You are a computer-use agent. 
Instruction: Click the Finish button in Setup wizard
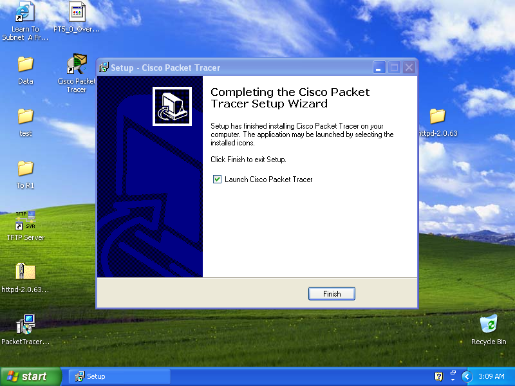[332, 294]
